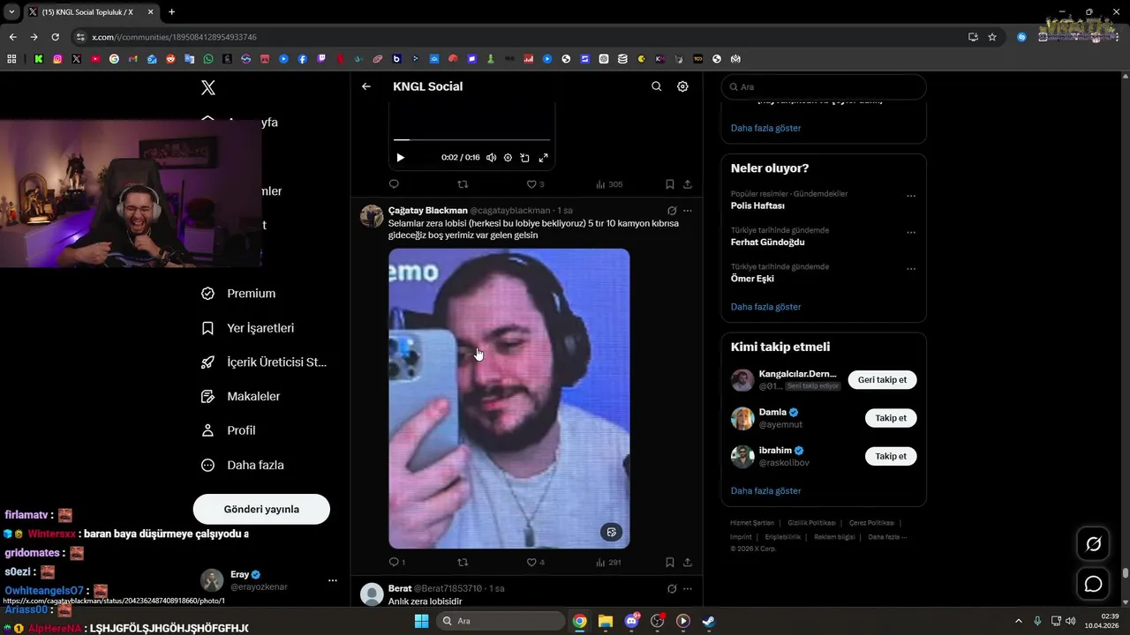The image size is (1130, 635).
Task: Repost the video post
Action: (x=463, y=184)
